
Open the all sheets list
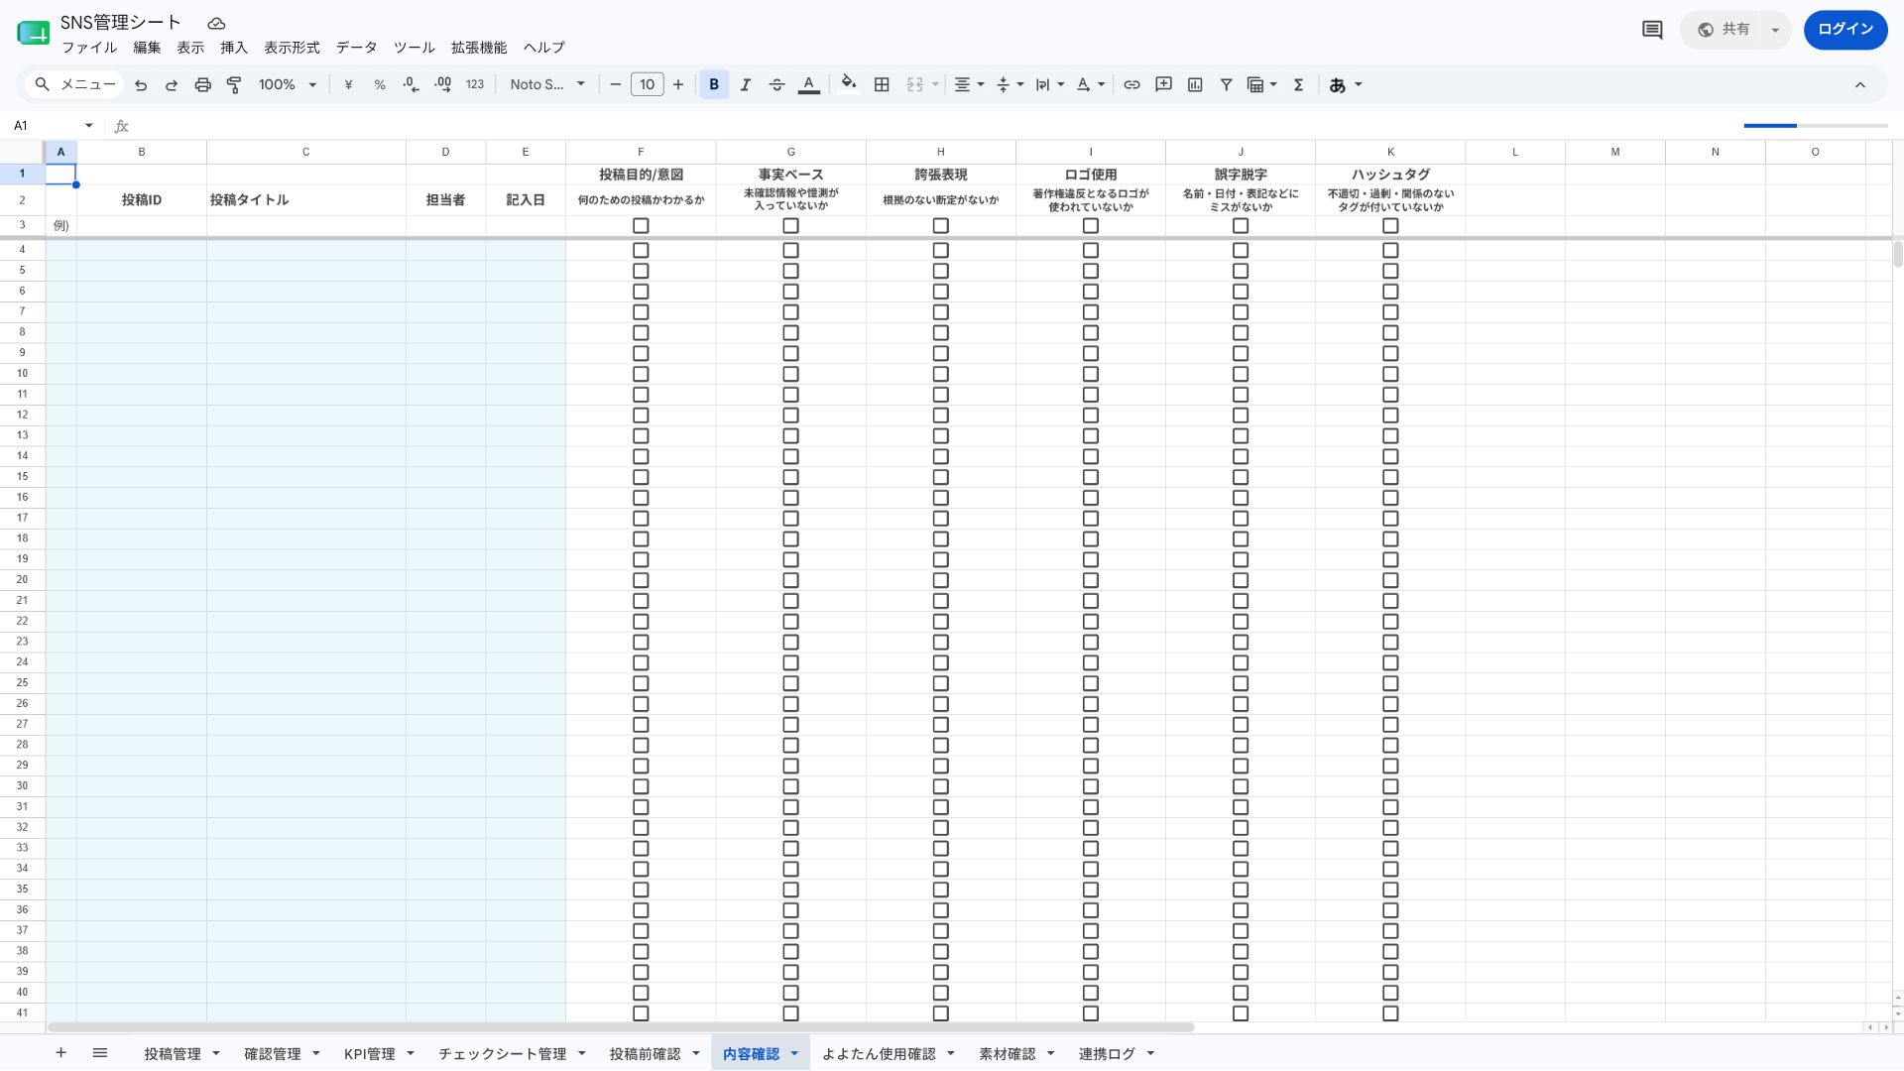pos(100,1053)
